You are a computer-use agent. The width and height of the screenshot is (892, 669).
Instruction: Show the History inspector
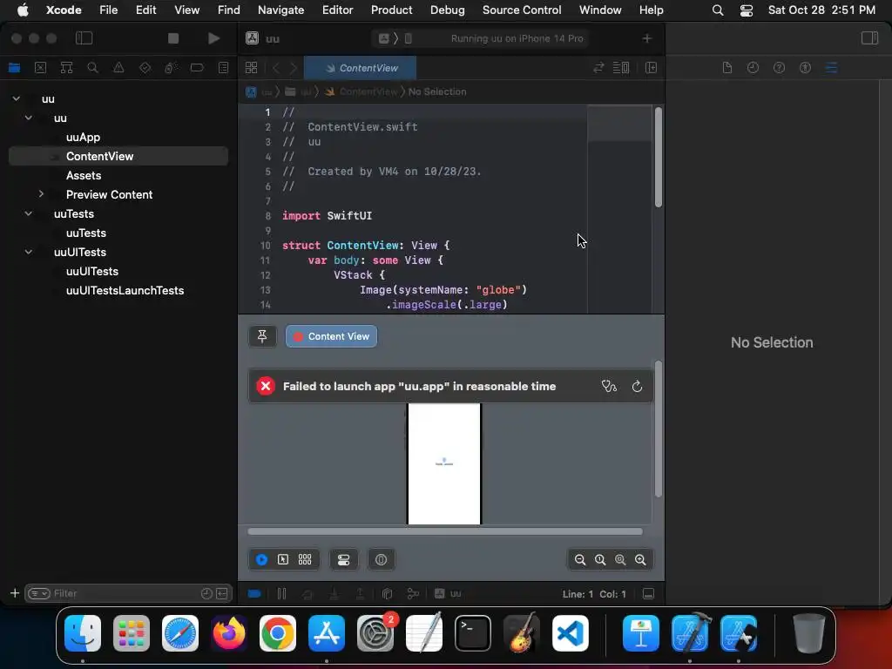[753, 68]
